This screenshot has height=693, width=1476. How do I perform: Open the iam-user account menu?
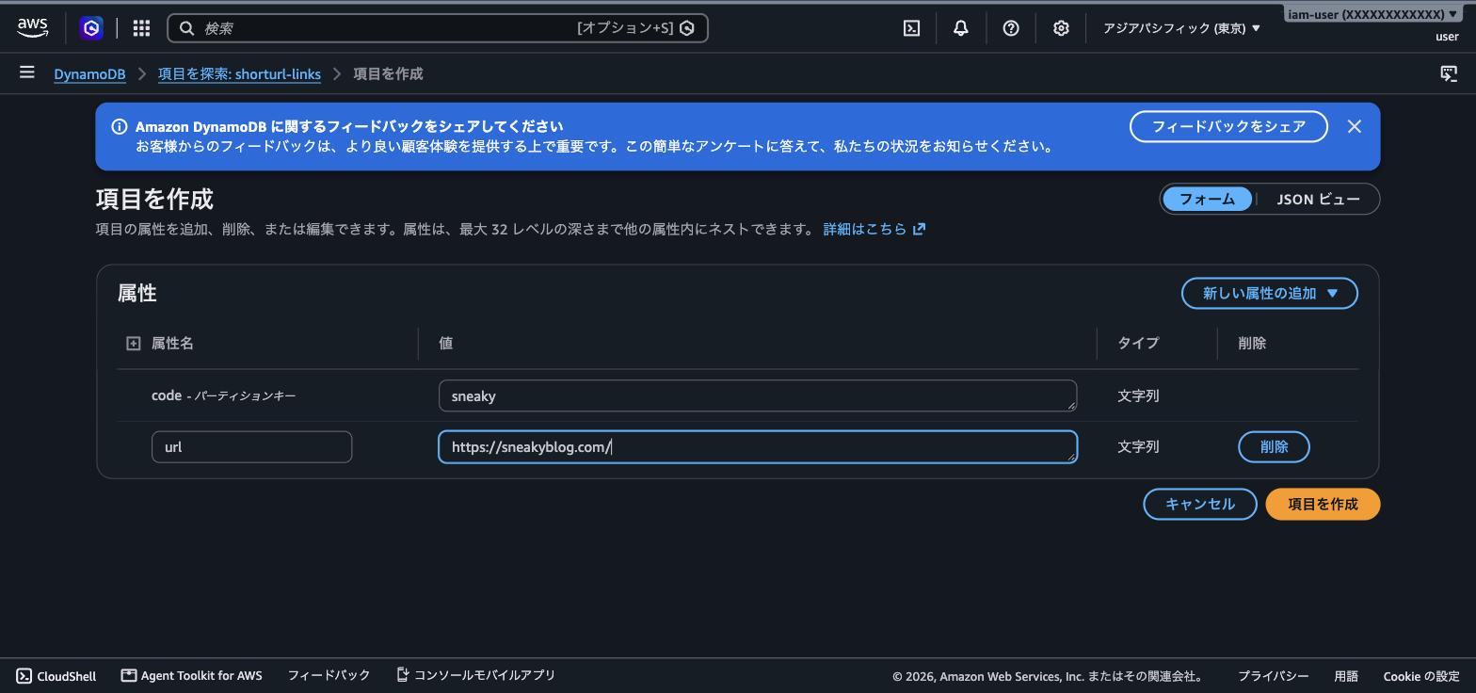coord(1372,14)
